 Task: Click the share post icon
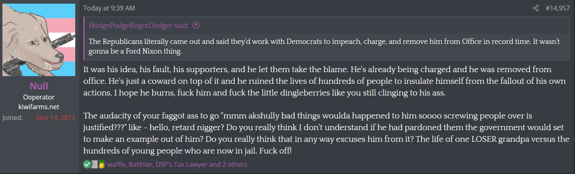(x=536, y=8)
